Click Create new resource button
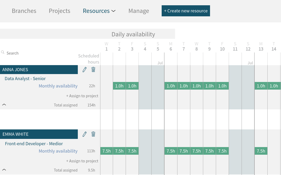Viewport: 281px width, 175px height. click(186, 11)
